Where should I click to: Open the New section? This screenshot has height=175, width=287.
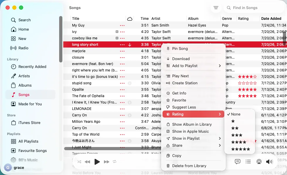18,38
